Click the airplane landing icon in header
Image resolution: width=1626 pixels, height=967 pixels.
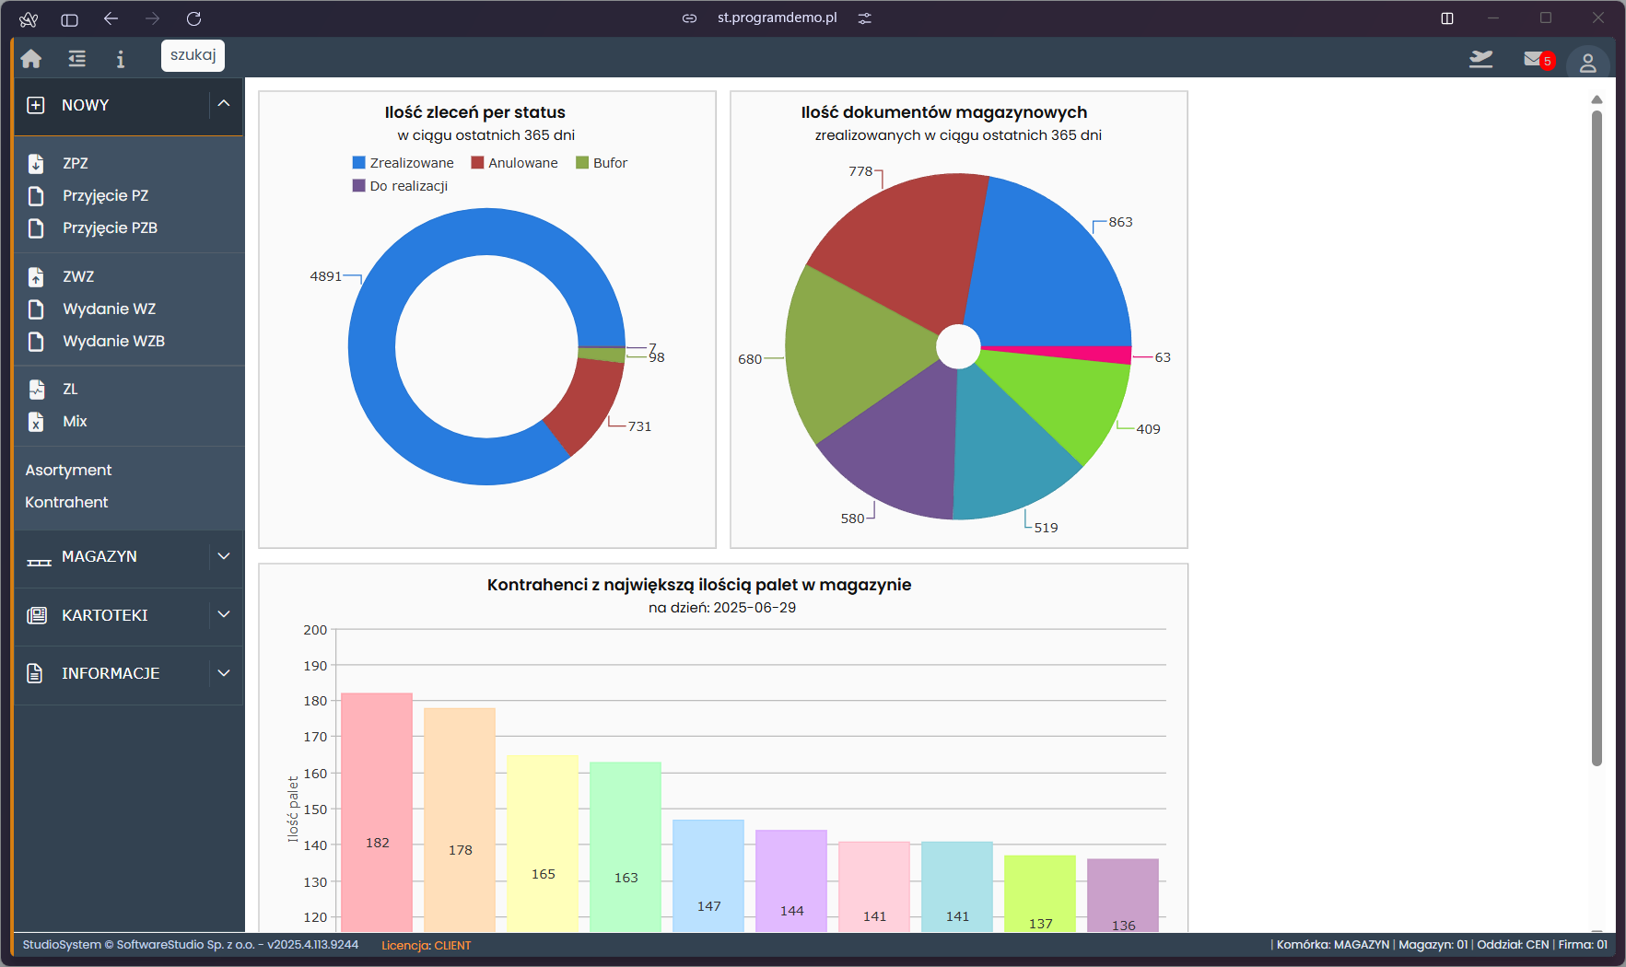coord(1480,60)
